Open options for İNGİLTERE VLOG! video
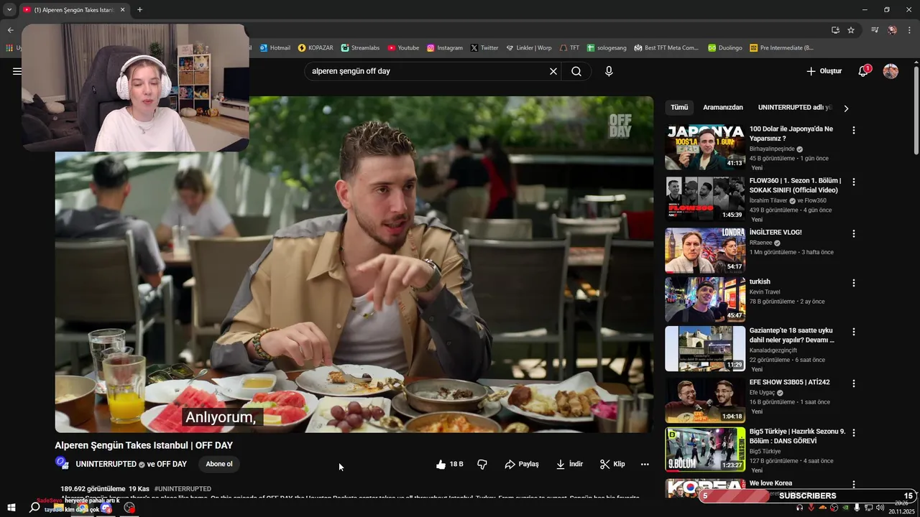This screenshot has width=920, height=517. [x=854, y=233]
